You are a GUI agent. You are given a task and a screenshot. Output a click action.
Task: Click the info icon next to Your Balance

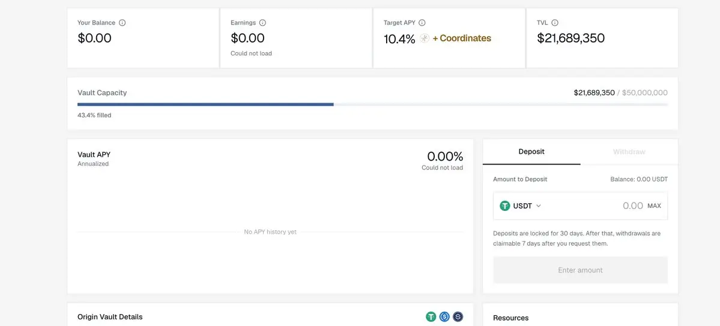click(122, 22)
